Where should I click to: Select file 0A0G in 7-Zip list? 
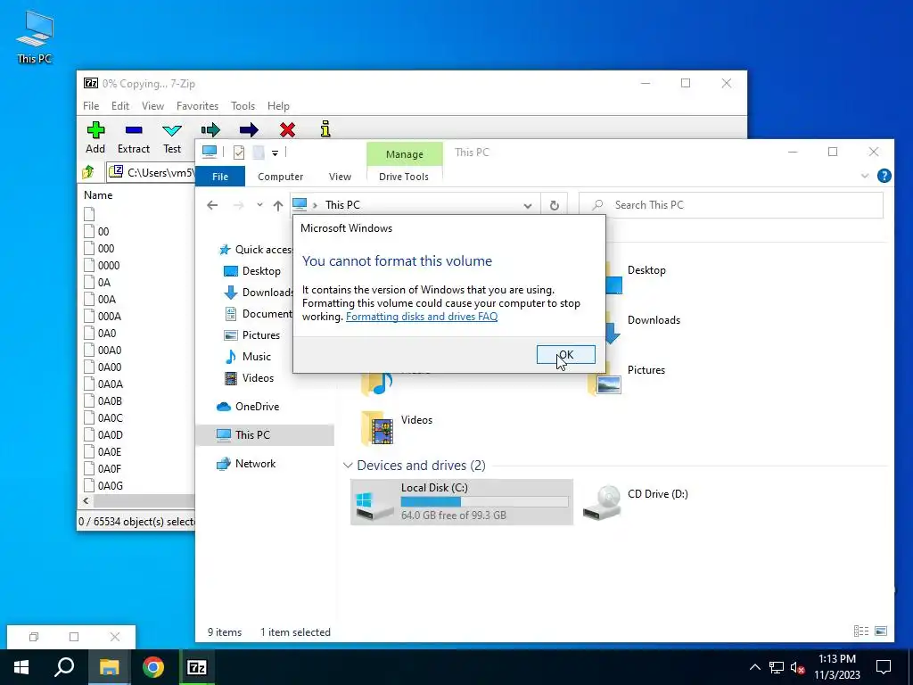coord(110,485)
